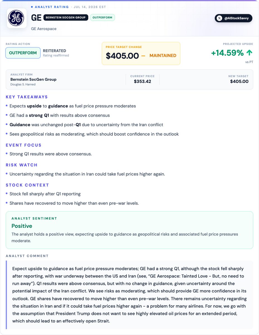Click the X logo icon in handle badge
This screenshot has height=335, width=259.
point(220,18)
